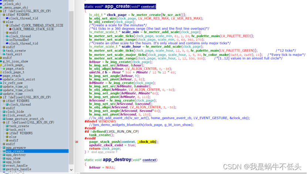This screenshot has height=174, width=307.
Task: Select update_time_ui in the symbol list
Action: point(15,86)
